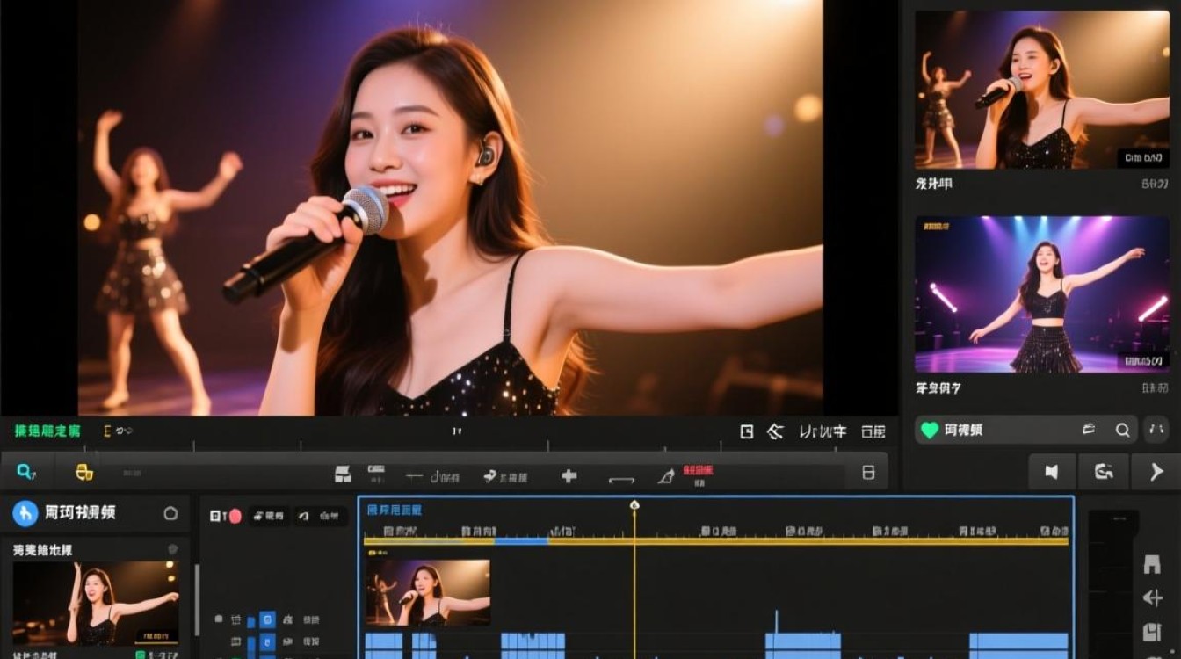Click the magnet-shaped icon beside the audio meter
The width and height of the screenshot is (1181, 659).
[x=1152, y=565]
